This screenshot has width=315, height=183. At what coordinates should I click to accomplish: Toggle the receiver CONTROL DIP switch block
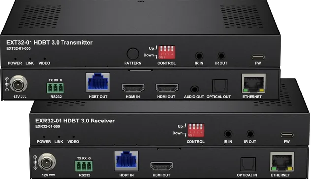(196, 130)
